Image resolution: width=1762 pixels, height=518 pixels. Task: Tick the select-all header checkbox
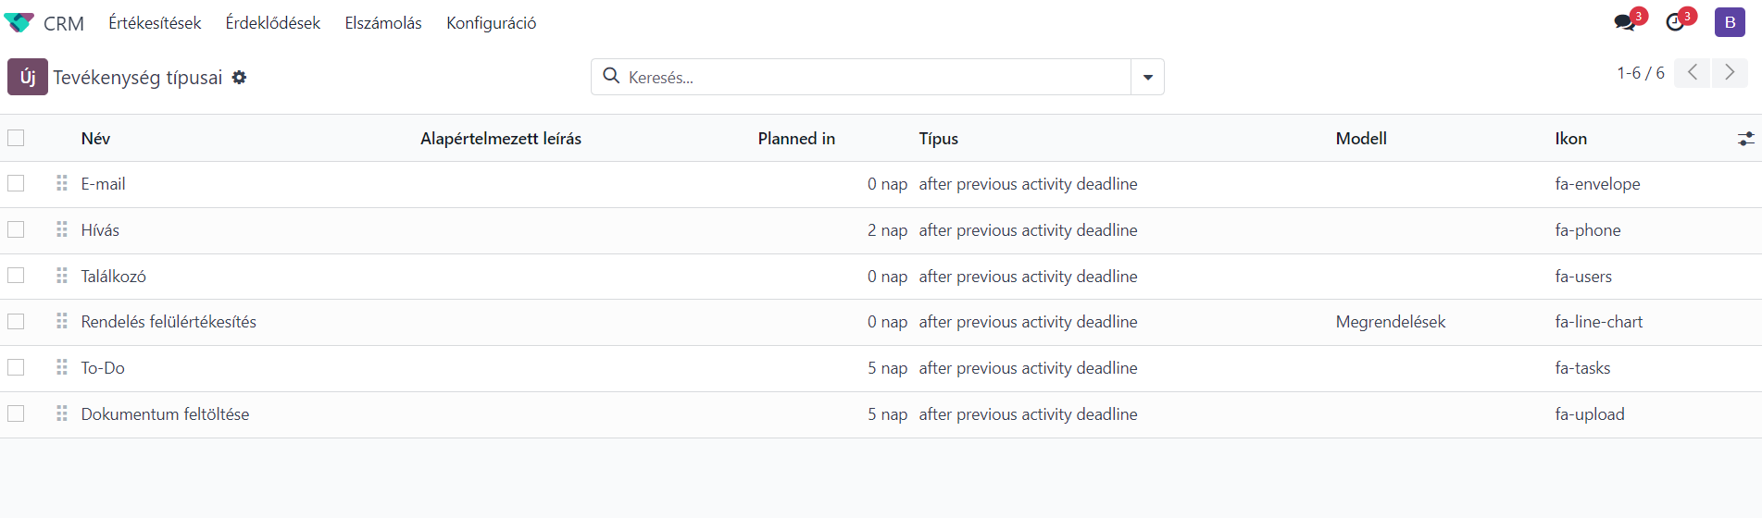(16, 138)
